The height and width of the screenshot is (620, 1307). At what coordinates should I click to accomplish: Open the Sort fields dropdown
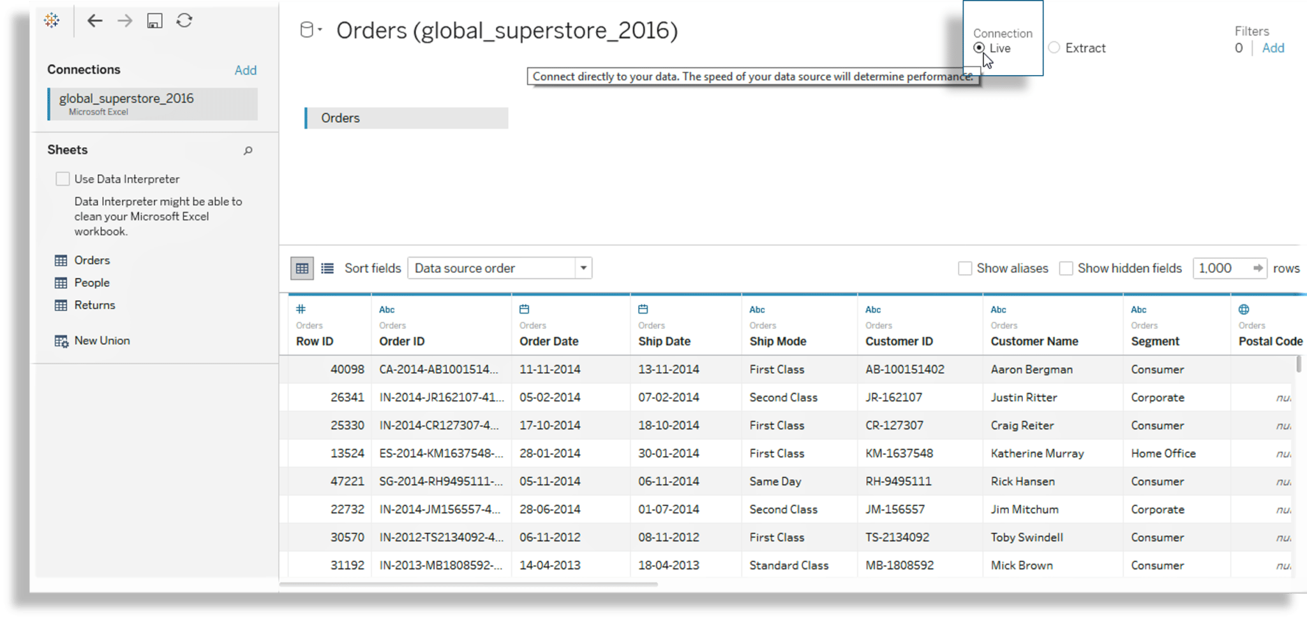tap(500, 268)
